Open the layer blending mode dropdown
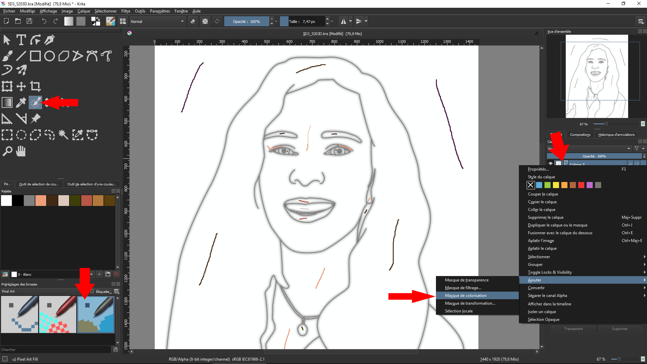 click(589, 149)
